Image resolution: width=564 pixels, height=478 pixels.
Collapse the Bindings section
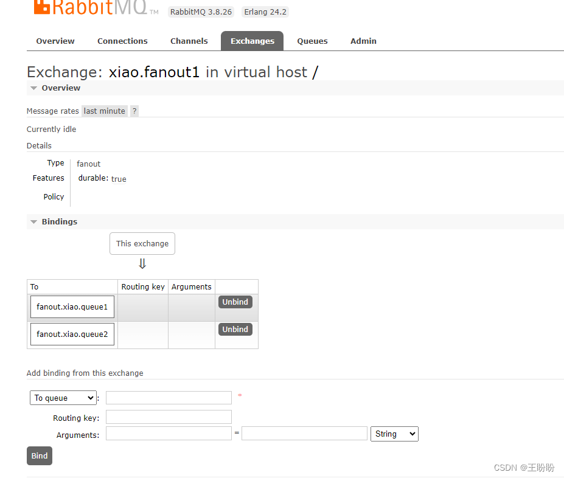click(x=54, y=222)
